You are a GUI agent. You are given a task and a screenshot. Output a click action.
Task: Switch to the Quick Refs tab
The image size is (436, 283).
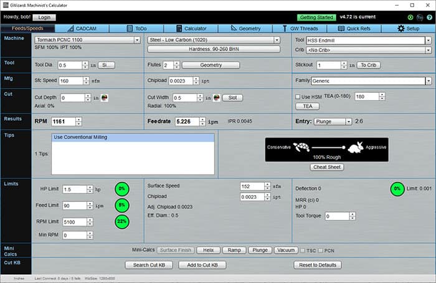coord(354,29)
